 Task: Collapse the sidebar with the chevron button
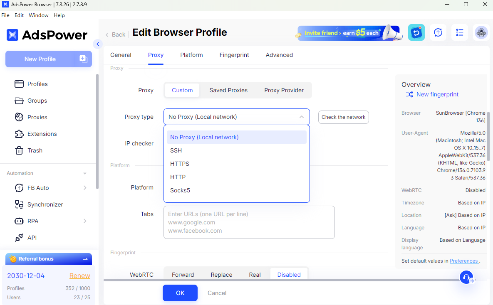(x=98, y=44)
